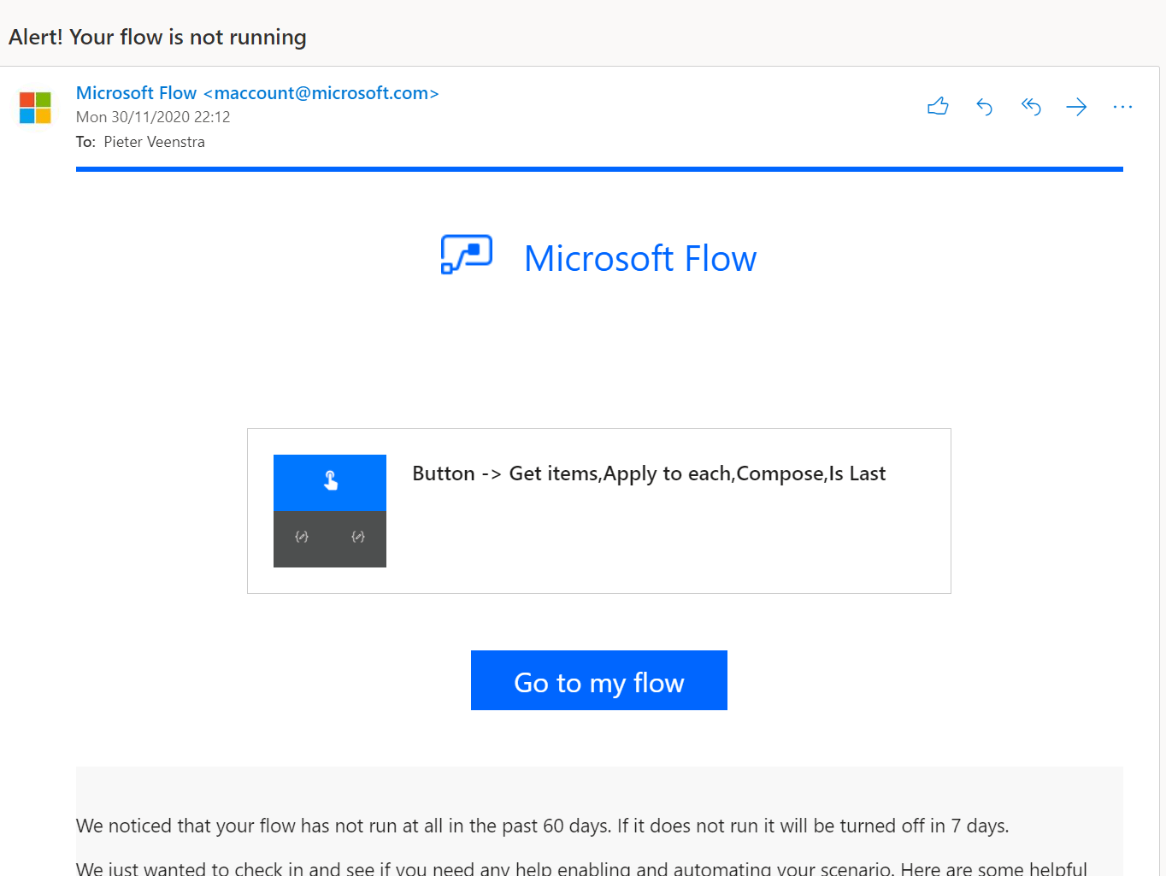The width and height of the screenshot is (1166, 876).
Task: Click the message timestamp Mon 30/11/2020 22:12
Action: click(x=152, y=116)
